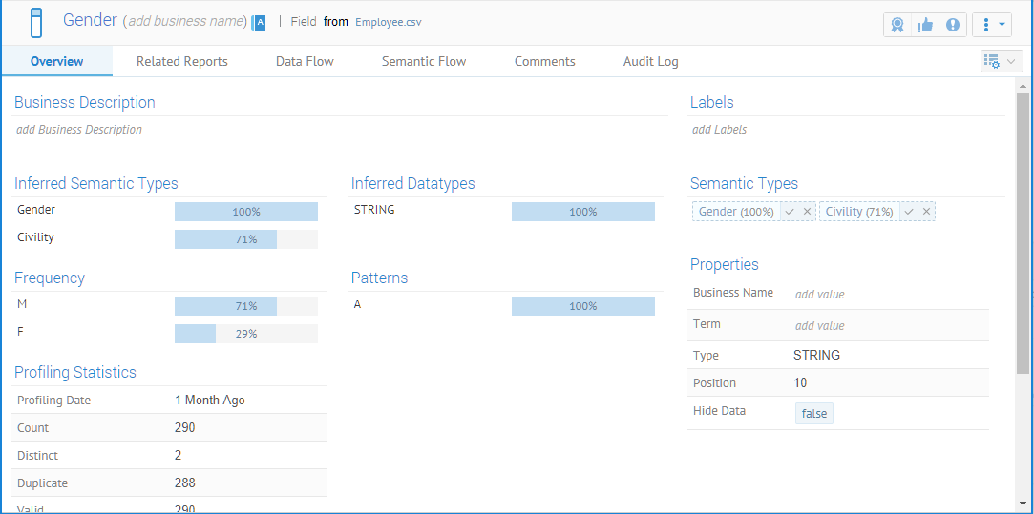1034x514 pixels.
Task: Open the layout settings dropdown in tab bar
Action: pyautogui.click(x=1001, y=61)
